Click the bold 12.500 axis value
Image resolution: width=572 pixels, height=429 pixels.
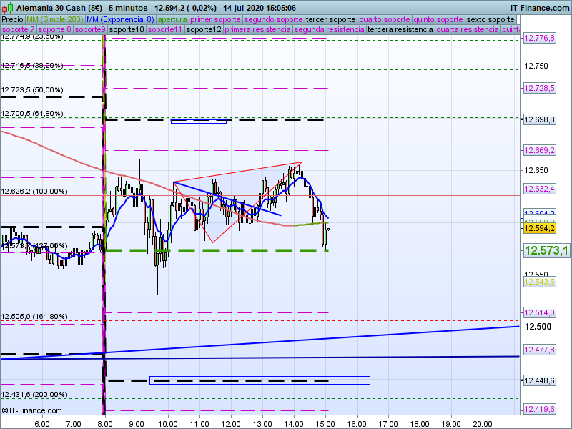coord(538,327)
